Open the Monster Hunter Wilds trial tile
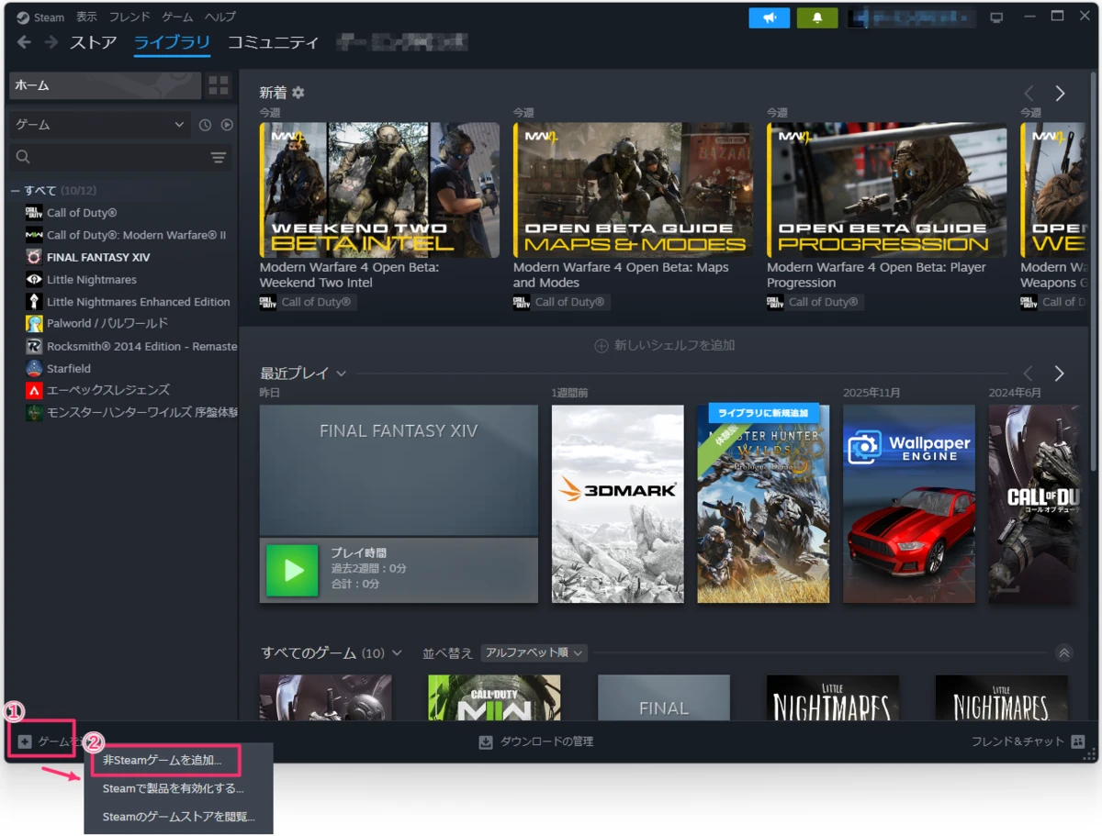 tap(763, 504)
